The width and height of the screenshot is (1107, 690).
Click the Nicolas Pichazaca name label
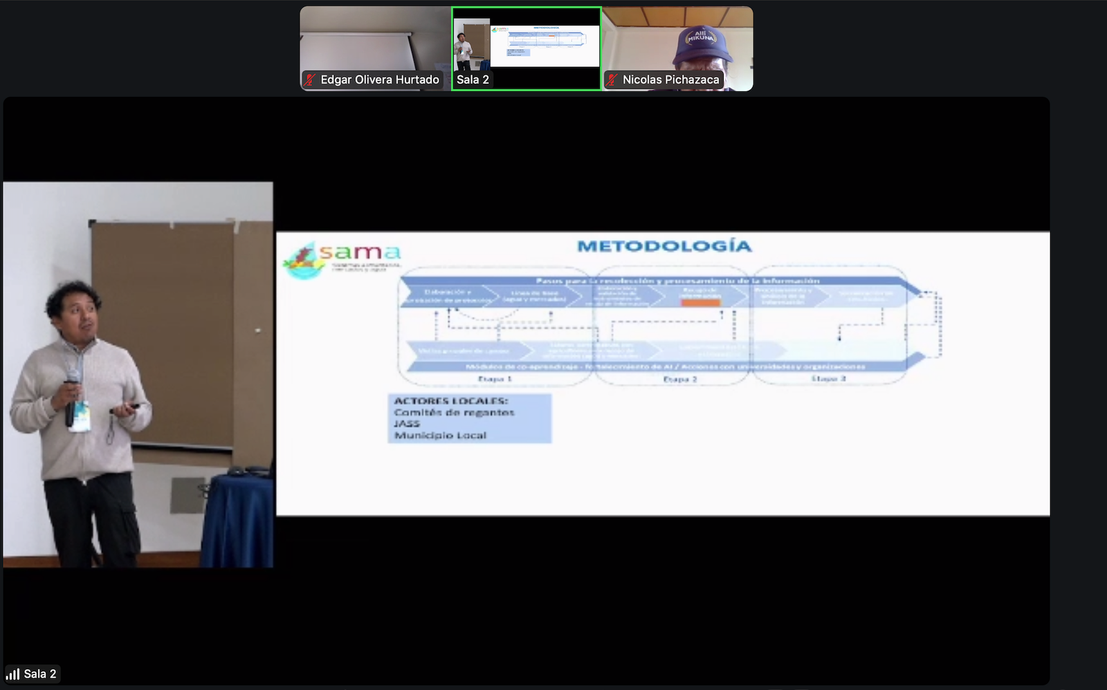pyautogui.click(x=670, y=80)
